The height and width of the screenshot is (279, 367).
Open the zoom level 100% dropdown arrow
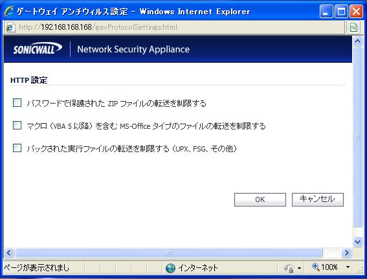[x=348, y=267]
